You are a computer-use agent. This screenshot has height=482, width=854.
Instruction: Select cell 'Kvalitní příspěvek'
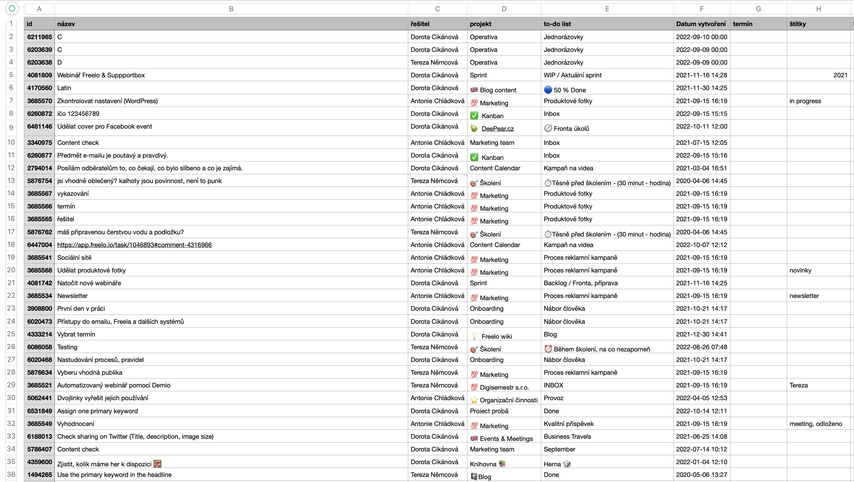point(607,424)
